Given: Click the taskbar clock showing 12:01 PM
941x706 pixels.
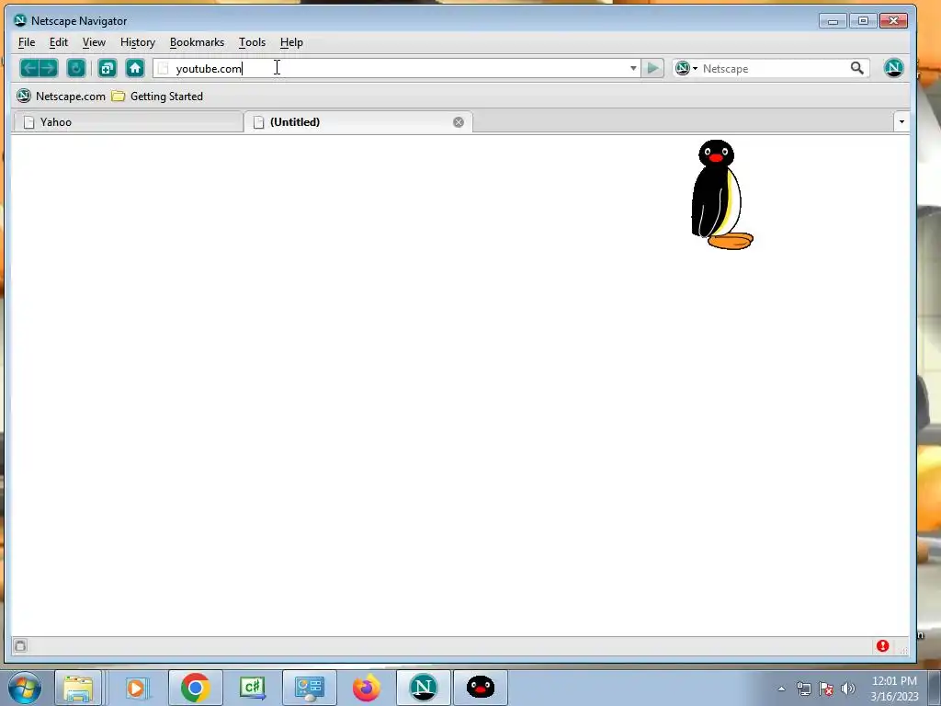Looking at the screenshot, I should (894, 689).
